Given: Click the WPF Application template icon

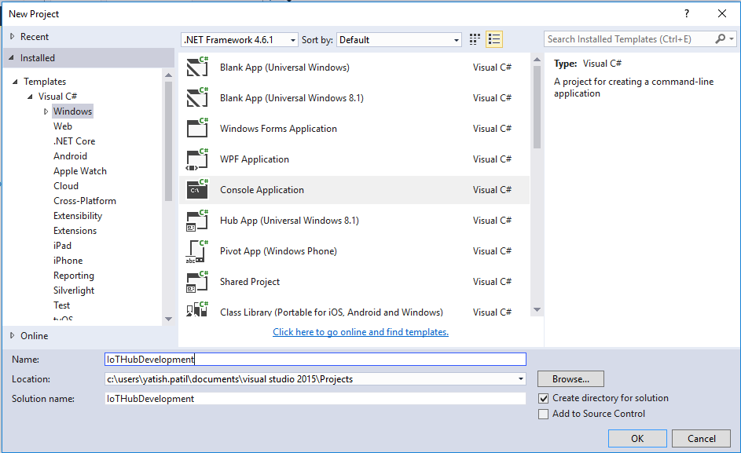Looking at the screenshot, I should (196, 159).
